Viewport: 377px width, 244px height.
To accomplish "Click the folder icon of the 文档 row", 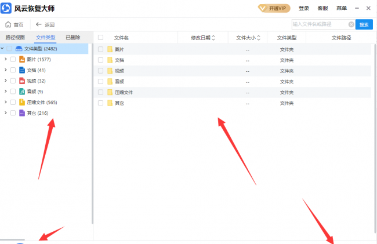I will pos(110,60).
